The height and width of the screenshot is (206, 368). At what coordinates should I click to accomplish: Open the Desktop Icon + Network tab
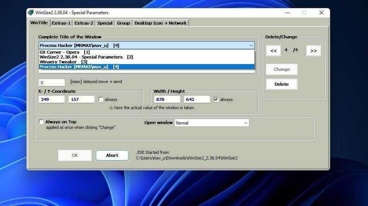tap(160, 23)
